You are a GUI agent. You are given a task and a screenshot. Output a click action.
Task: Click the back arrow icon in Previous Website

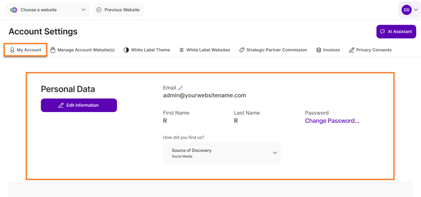coord(99,10)
